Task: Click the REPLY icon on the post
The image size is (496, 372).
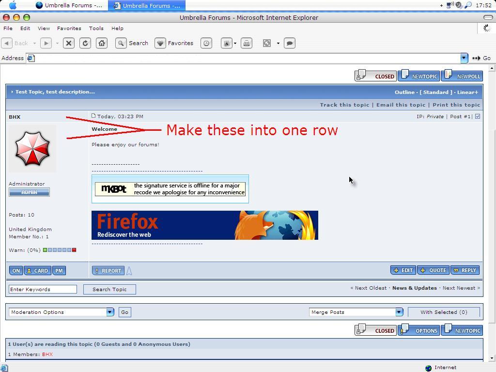Action: 465,270
